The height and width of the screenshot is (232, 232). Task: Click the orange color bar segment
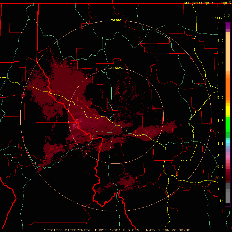click(x=228, y=89)
